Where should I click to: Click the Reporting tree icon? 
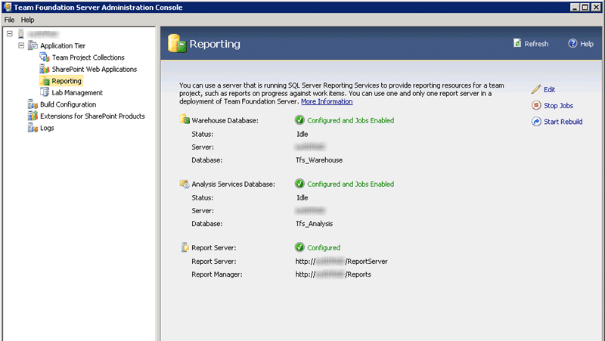click(45, 81)
